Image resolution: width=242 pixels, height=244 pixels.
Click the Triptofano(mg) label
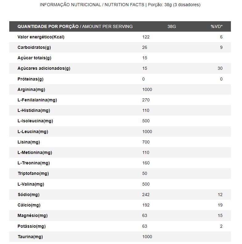point(33,173)
